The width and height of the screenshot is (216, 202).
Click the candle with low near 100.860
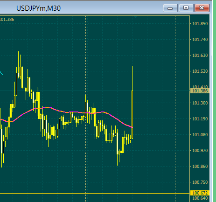tap(118, 149)
